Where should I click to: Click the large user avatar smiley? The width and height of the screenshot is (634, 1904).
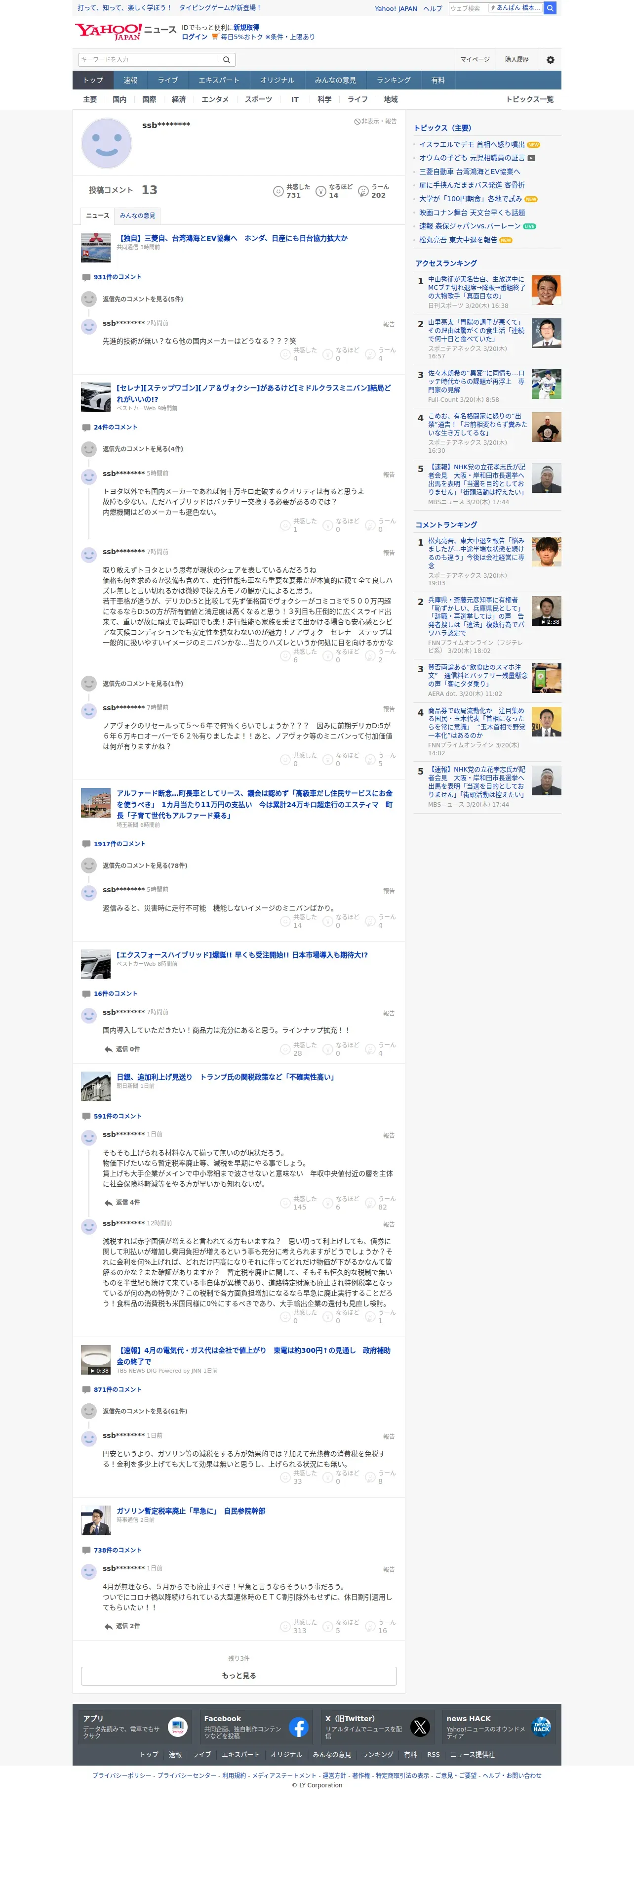[x=106, y=143]
